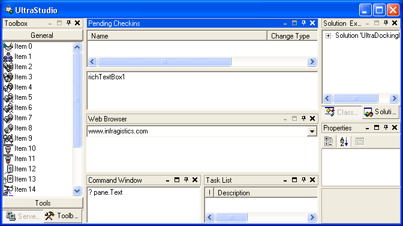
Task: Select the Item 3 toolbox icon
Action: click(x=8, y=77)
